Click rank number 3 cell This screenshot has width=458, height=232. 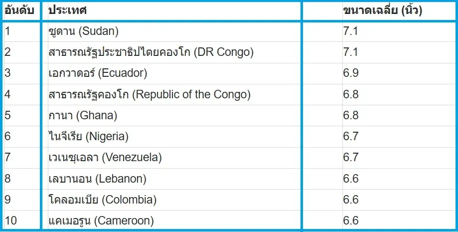tap(8, 73)
